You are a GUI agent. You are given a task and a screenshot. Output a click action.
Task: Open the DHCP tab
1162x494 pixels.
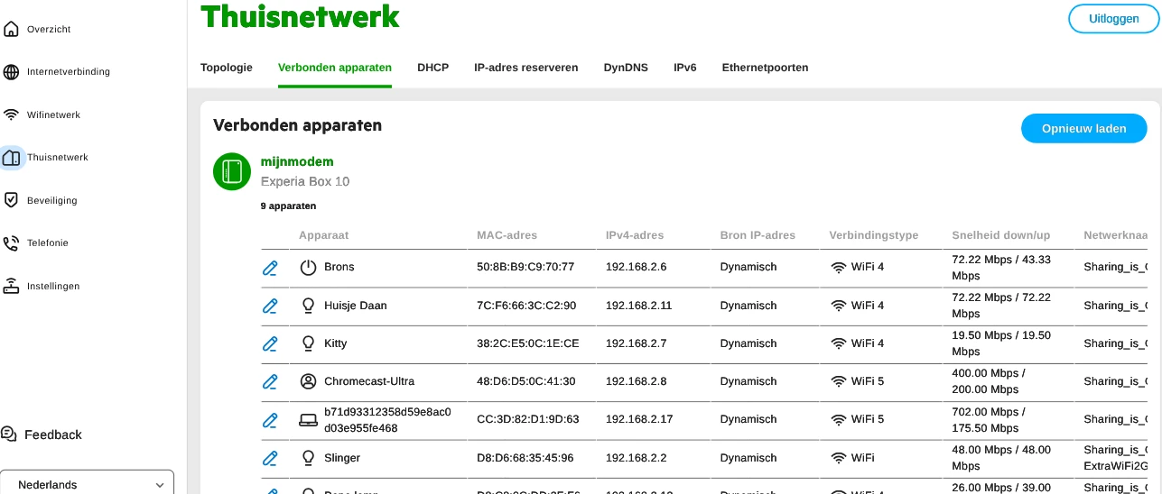pyautogui.click(x=432, y=68)
